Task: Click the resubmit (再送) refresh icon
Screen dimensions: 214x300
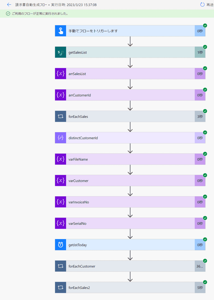Action: coord(202,5)
